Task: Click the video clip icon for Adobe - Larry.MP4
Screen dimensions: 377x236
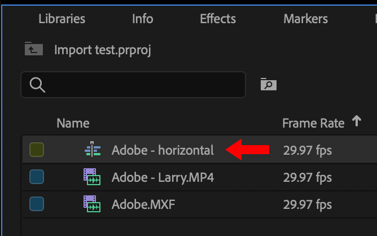Action: click(91, 177)
